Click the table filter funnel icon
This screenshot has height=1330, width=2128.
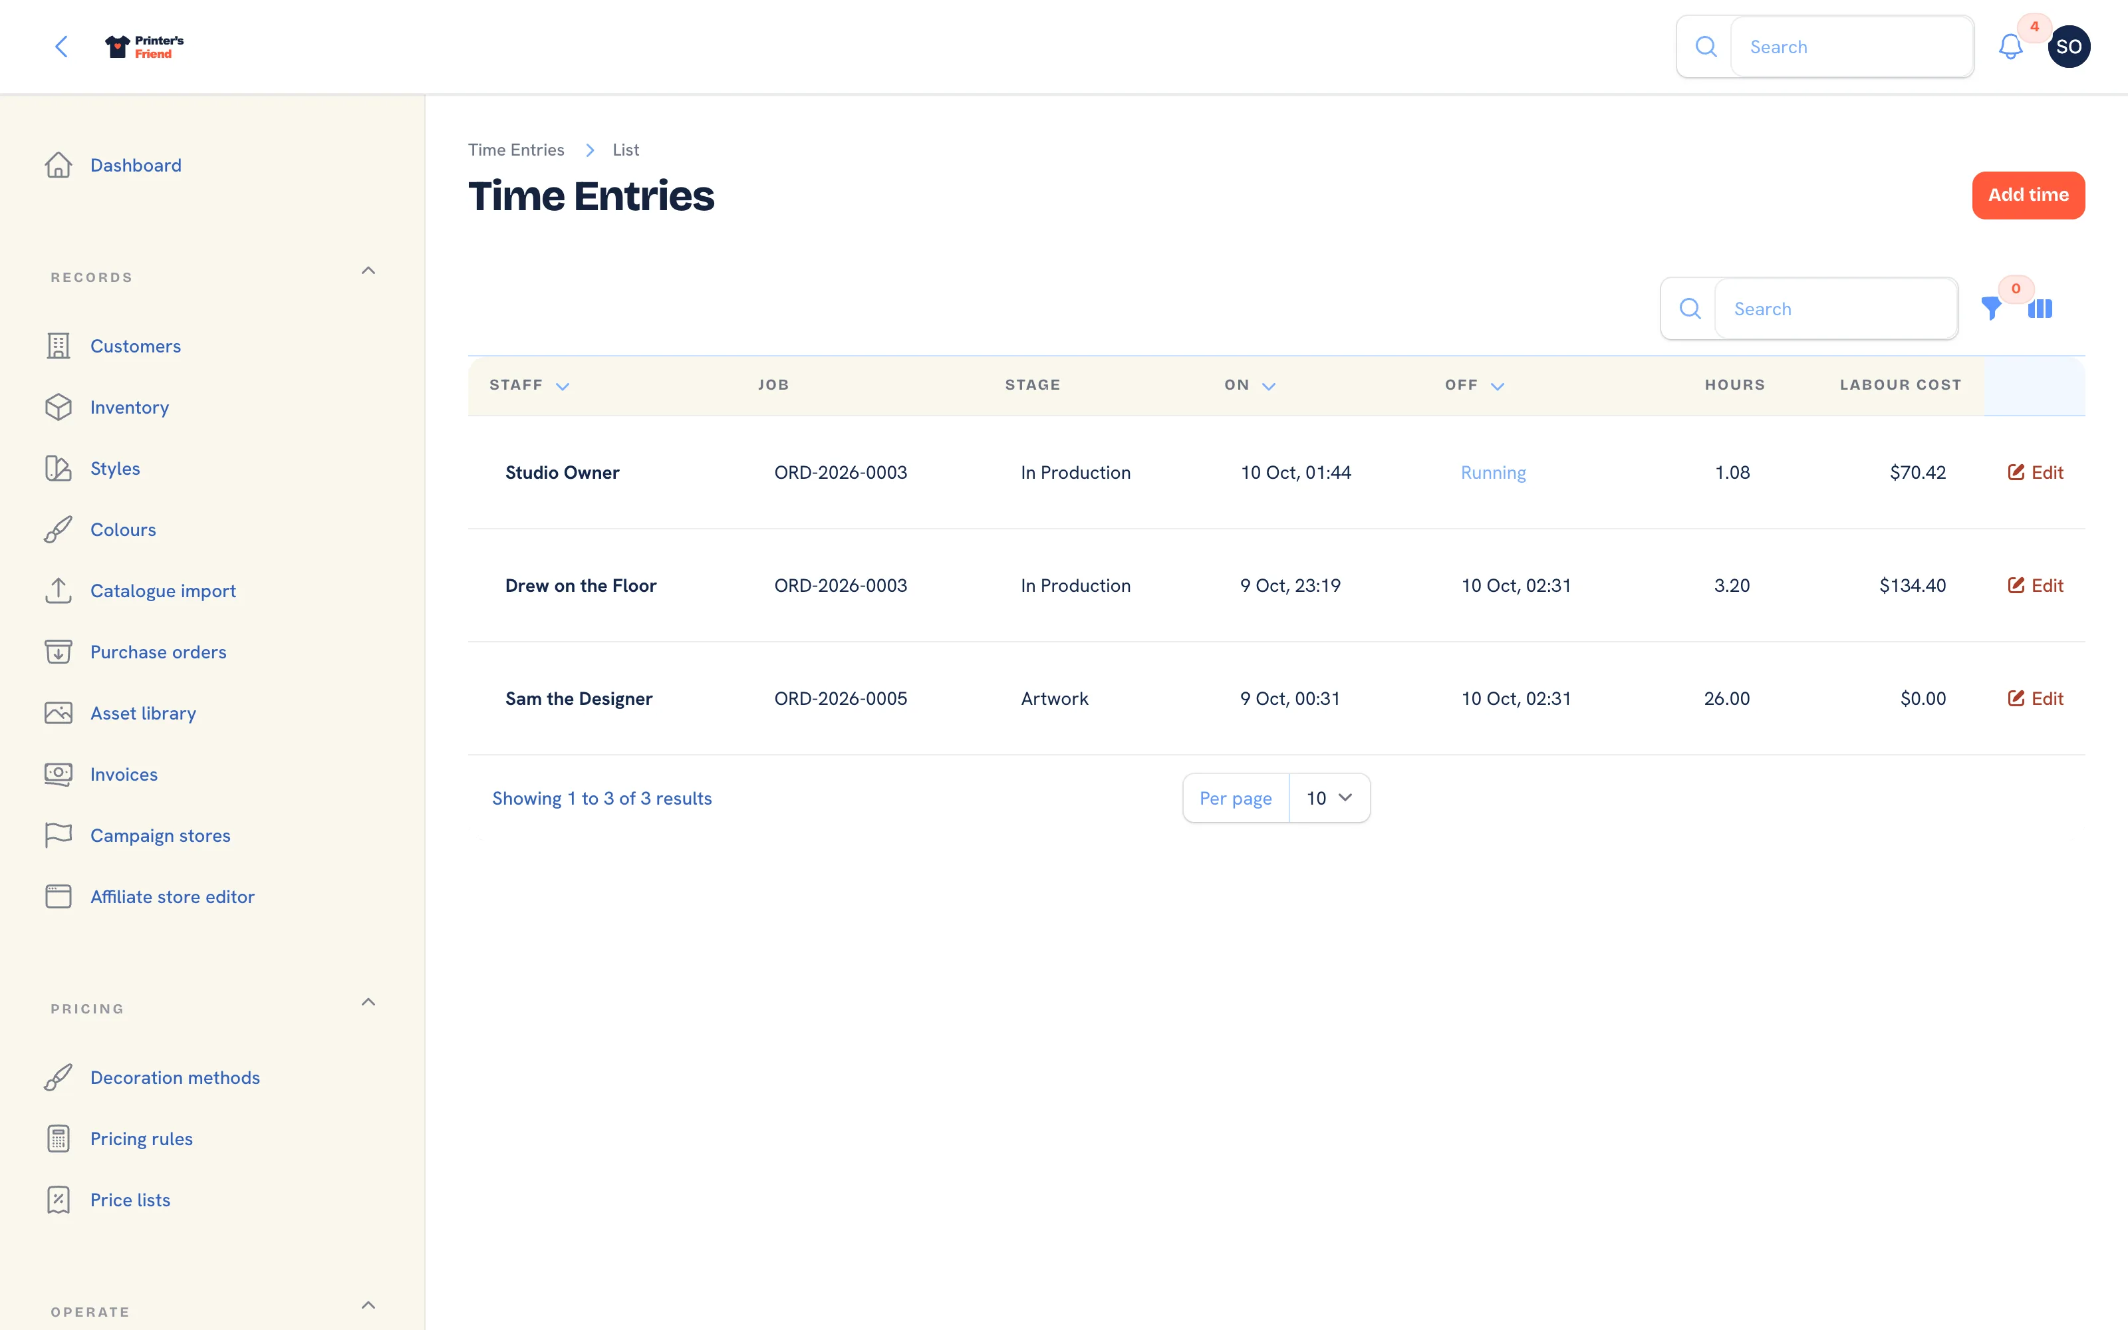tap(1991, 309)
